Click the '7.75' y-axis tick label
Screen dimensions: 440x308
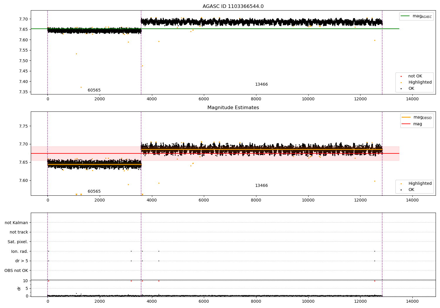[23, 126]
